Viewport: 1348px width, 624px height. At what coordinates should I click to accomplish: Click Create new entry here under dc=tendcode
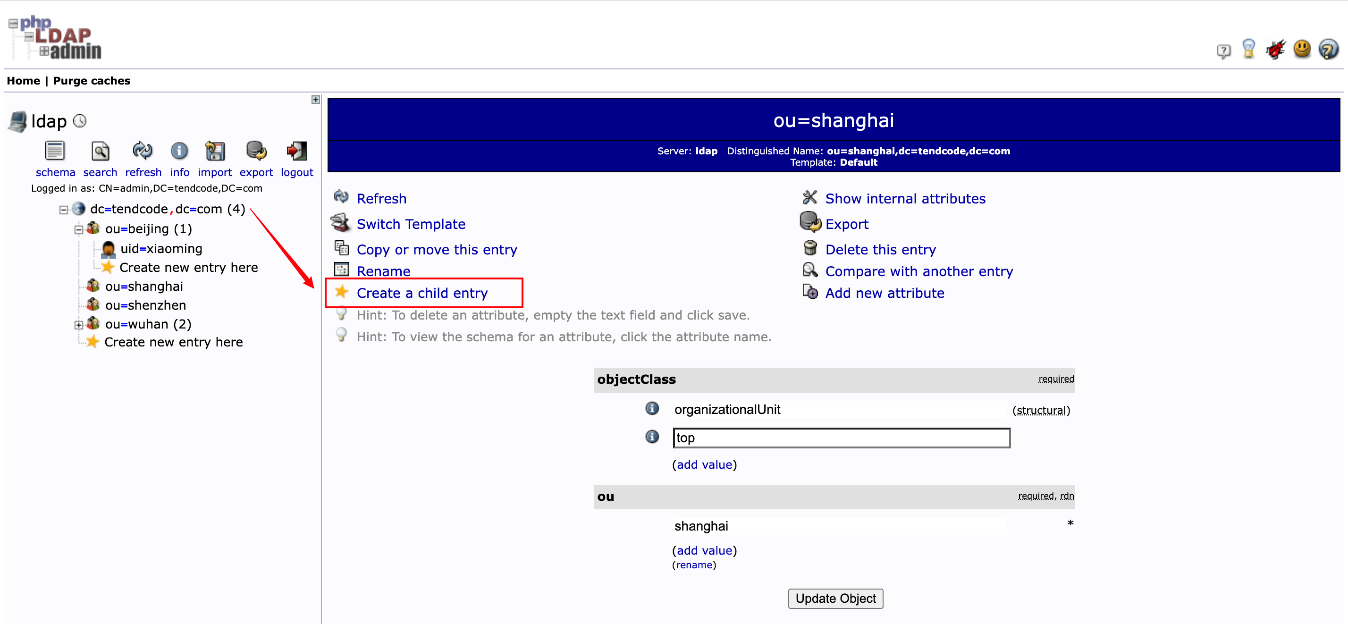pos(173,342)
